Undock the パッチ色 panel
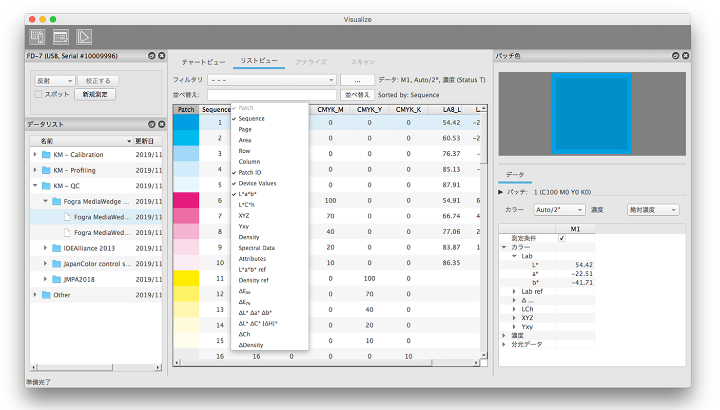The width and height of the screenshot is (720, 410). tap(676, 56)
